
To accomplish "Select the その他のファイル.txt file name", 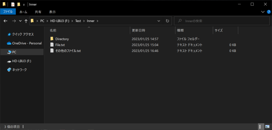I will pyautogui.click(x=68, y=51).
